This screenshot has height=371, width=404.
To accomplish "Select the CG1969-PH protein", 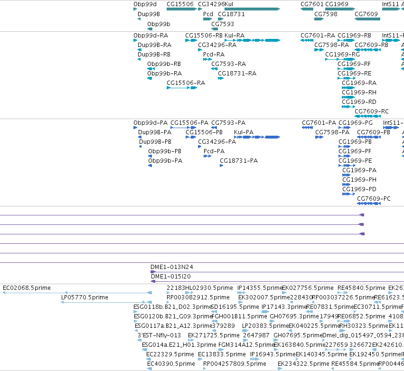I will click(x=346, y=185).
